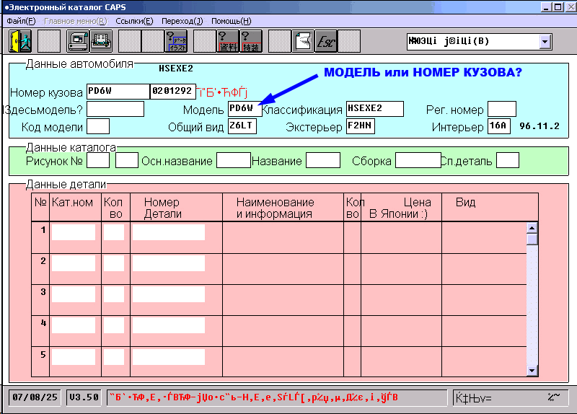Click the Рисунок № first input box
The height and width of the screenshot is (414, 577).
coord(98,160)
